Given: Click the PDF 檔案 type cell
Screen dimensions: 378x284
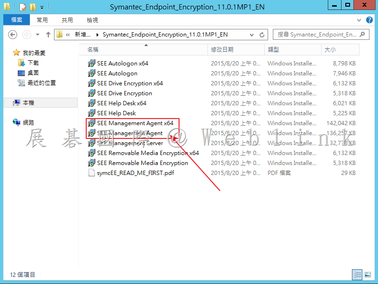Looking at the screenshot, I should coord(279,173).
